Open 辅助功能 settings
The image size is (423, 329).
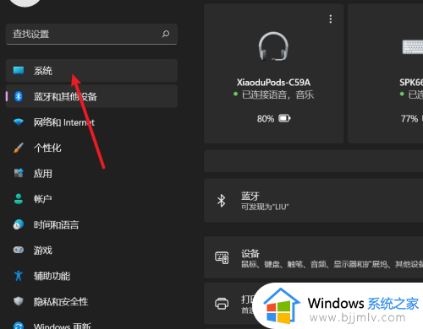(91, 276)
